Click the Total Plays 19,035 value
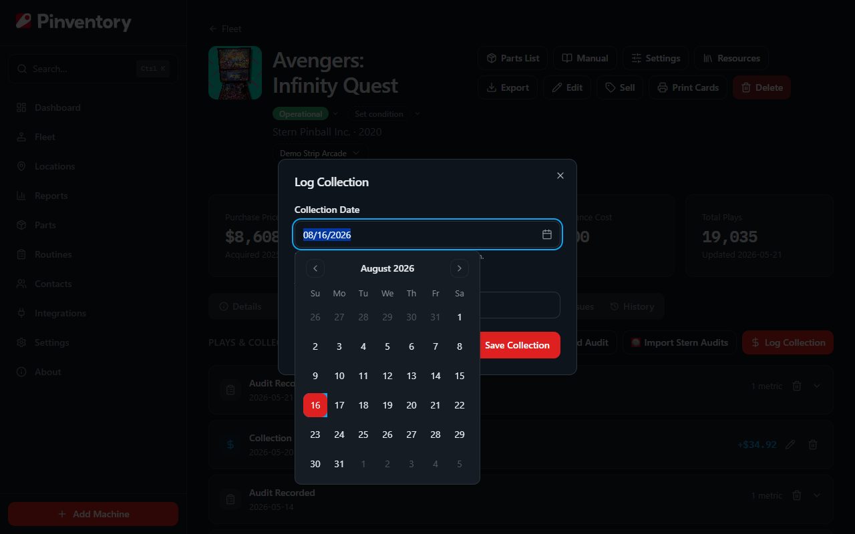Viewport: 855px width, 534px height. 729,236
